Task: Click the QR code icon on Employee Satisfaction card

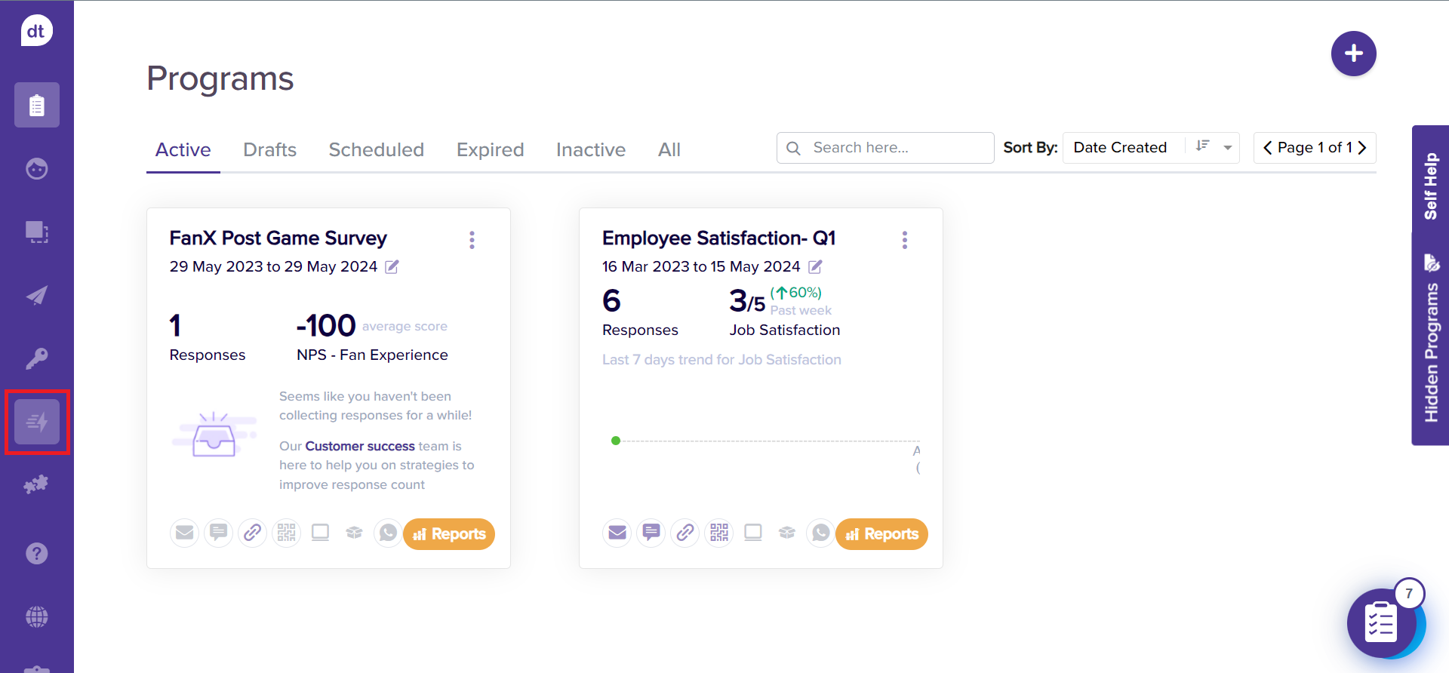Action: (x=719, y=533)
